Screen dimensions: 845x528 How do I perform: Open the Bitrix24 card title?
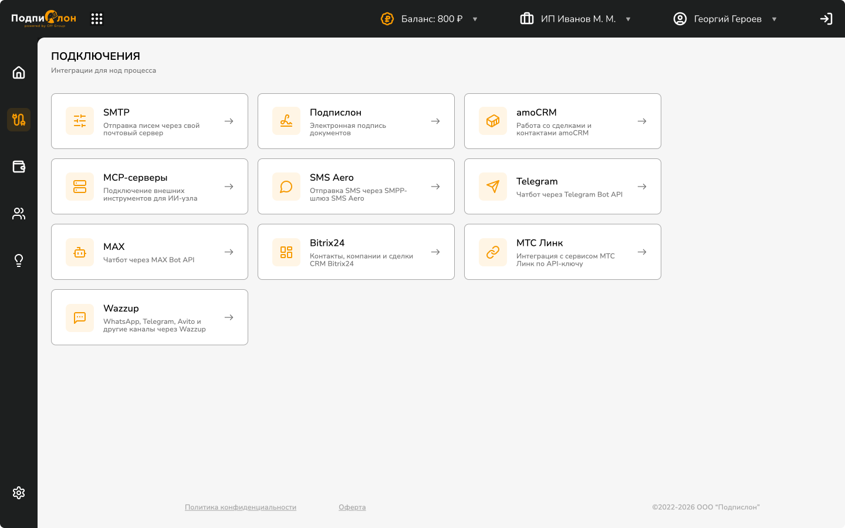point(327,243)
